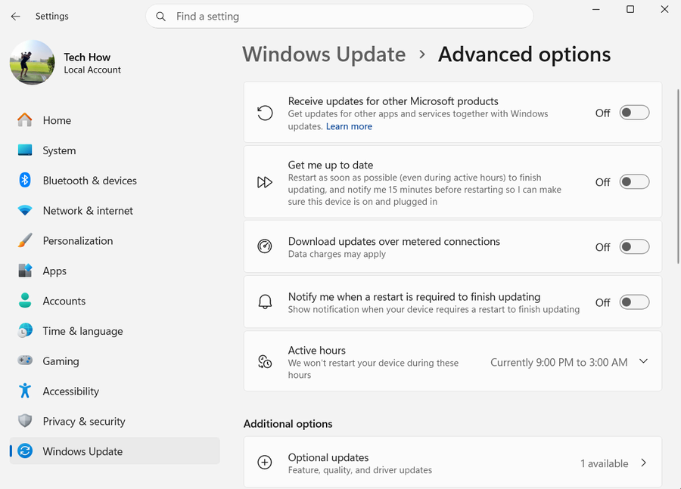
Task: Click the Windows Update sync icon in sidebar
Action: 25,450
